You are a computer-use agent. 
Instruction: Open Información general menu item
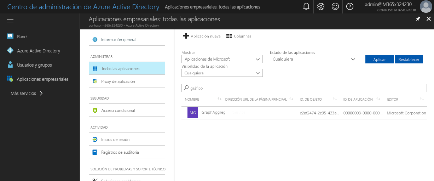coord(127,40)
